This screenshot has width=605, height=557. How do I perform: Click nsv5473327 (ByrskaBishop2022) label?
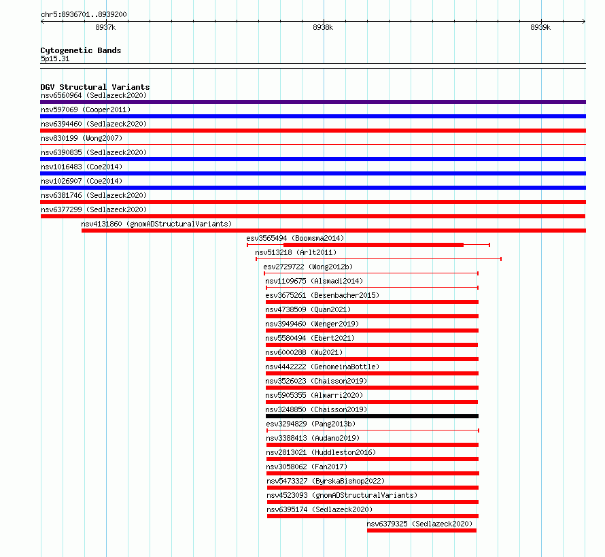pyautogui.click(x=326, y=481)
